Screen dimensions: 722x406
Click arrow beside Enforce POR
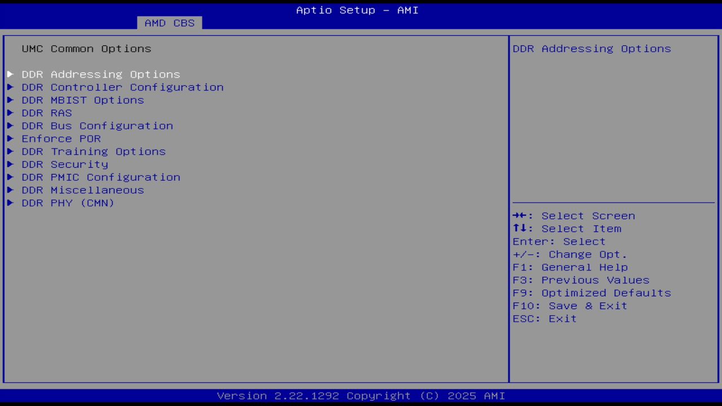tap(10, 139)
